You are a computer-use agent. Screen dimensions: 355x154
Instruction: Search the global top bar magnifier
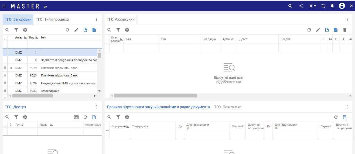(x=290, y=6)
